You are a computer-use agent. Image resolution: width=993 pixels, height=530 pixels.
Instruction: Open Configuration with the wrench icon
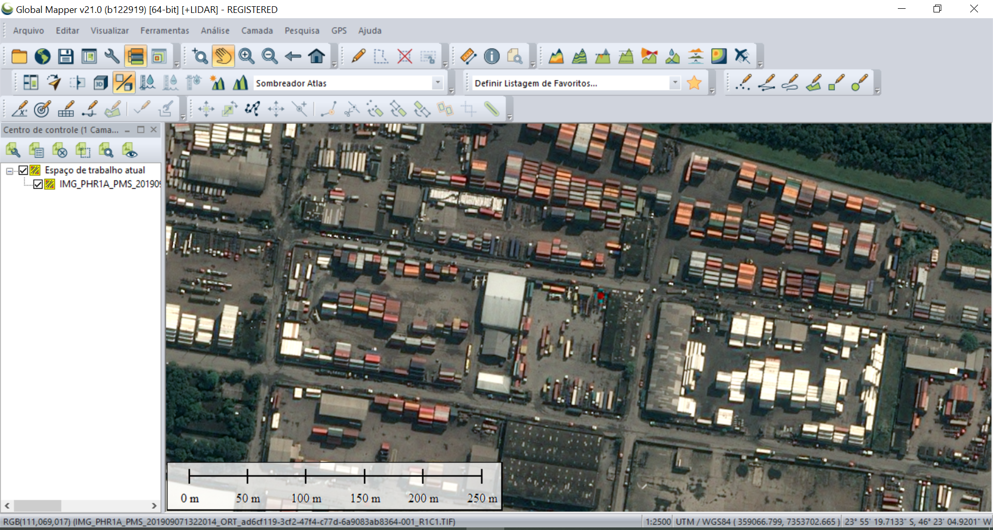[112, 56]
